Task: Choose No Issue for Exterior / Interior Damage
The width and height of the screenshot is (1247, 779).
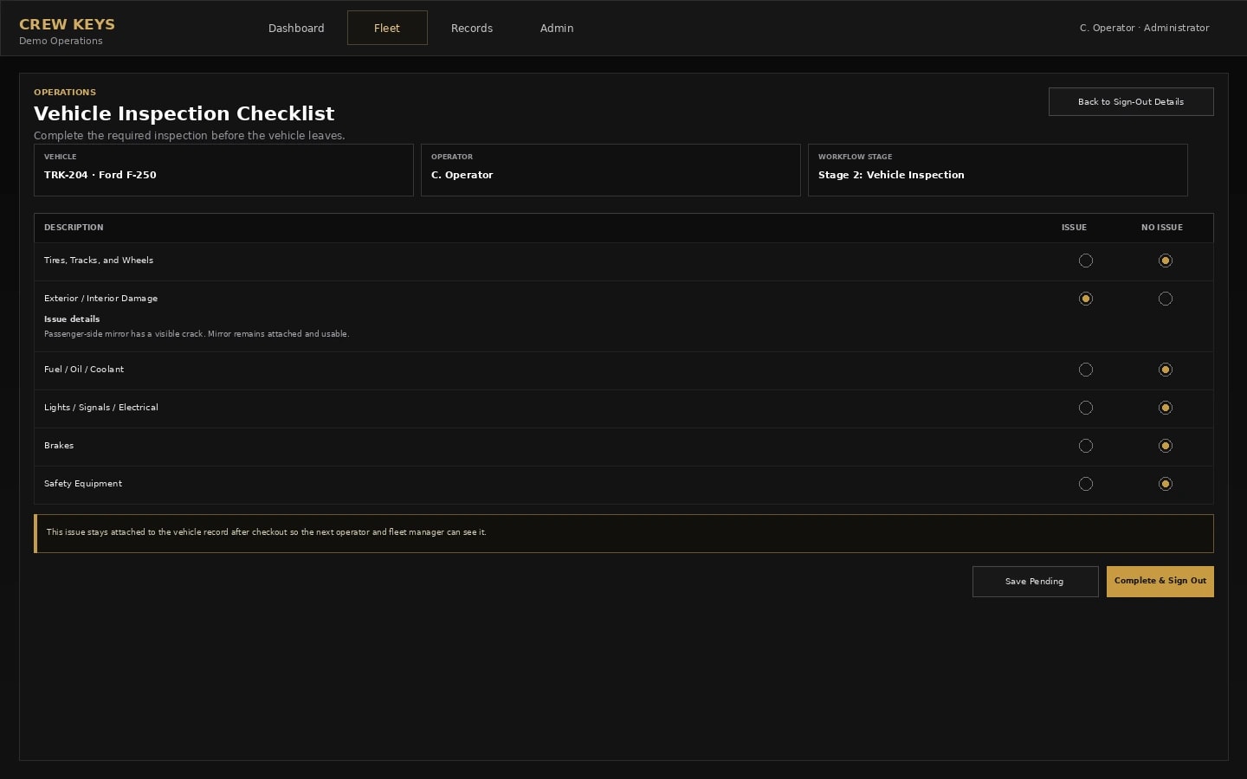Action: tap(1166, 299)
